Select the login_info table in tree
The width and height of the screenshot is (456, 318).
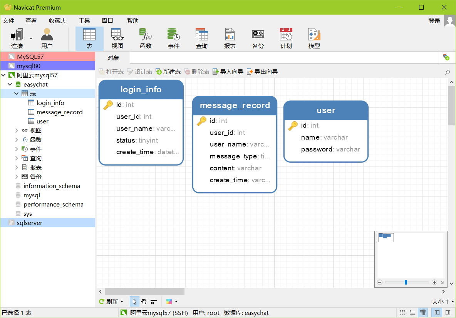[x=50, y=103]
